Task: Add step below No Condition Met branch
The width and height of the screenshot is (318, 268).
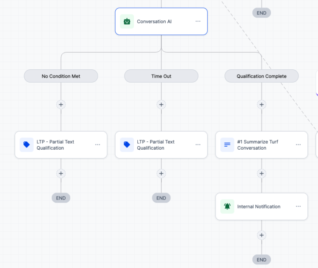Action: click(x=61, y=105)
